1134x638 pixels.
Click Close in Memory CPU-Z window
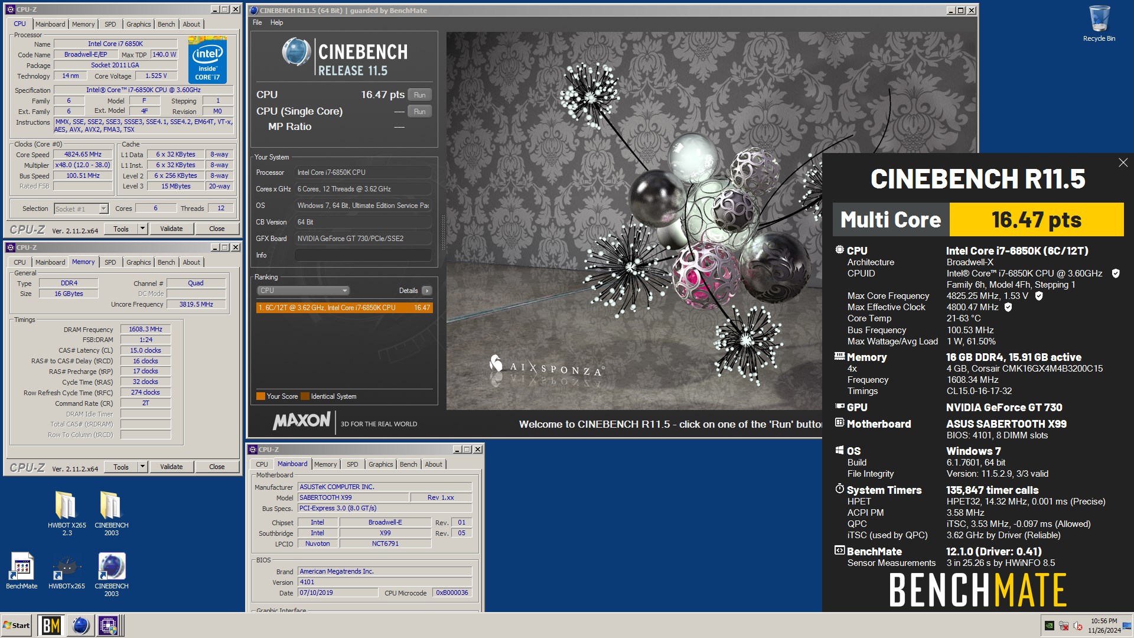point(217,467)
